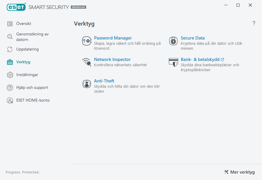Click the Progress. Protected. status text
The image size is (262, 180).
pos(22,172)
